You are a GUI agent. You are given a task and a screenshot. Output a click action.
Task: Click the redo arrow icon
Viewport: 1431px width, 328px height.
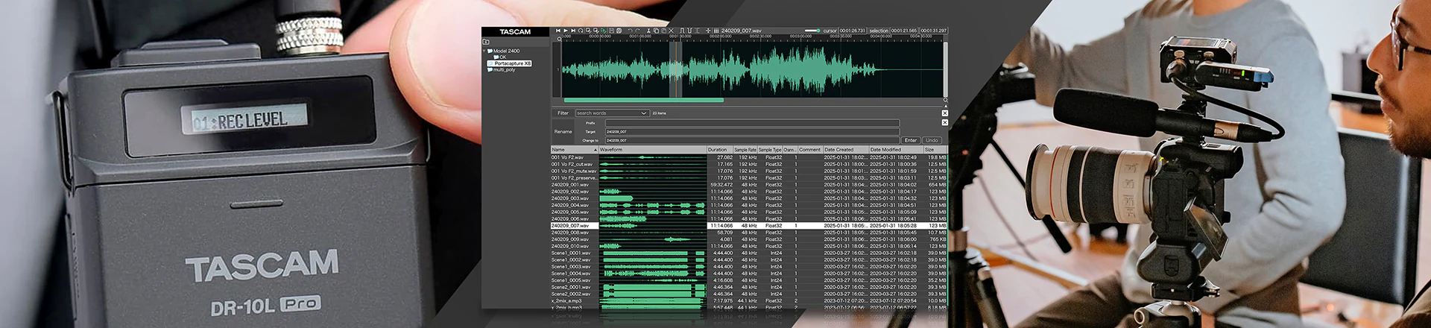[637, 31]
